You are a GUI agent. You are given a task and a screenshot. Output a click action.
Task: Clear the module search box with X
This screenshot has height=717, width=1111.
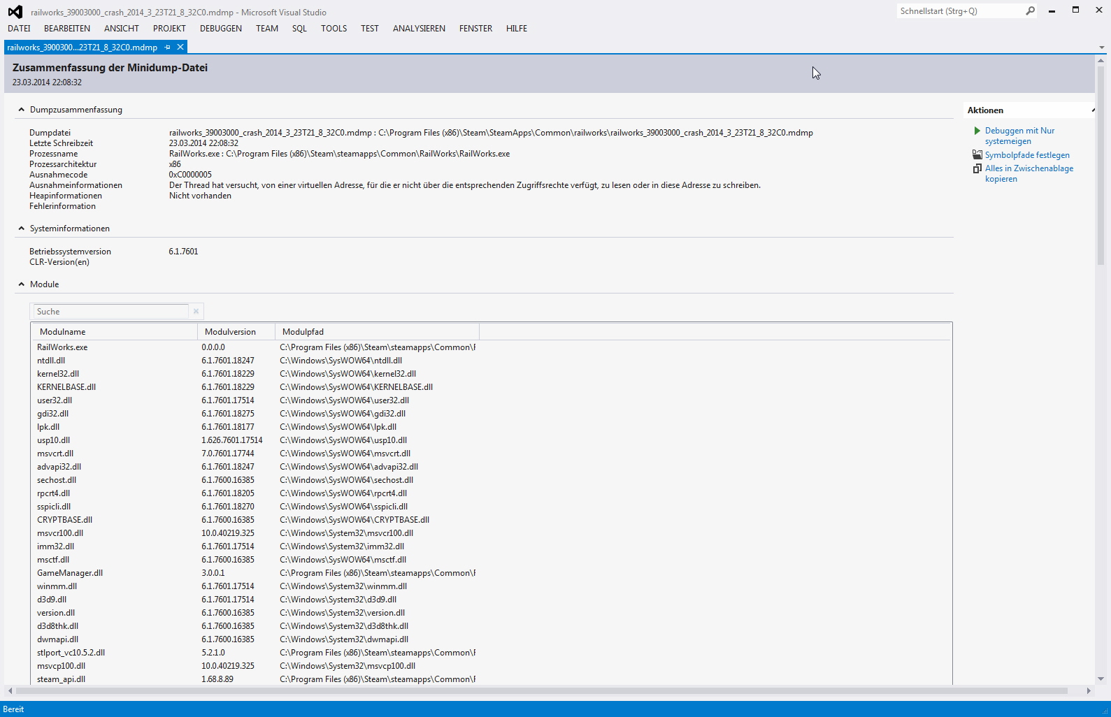click(x=196, y=312)
